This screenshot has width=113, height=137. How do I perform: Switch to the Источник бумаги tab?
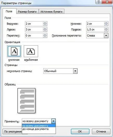pos(51,12)
